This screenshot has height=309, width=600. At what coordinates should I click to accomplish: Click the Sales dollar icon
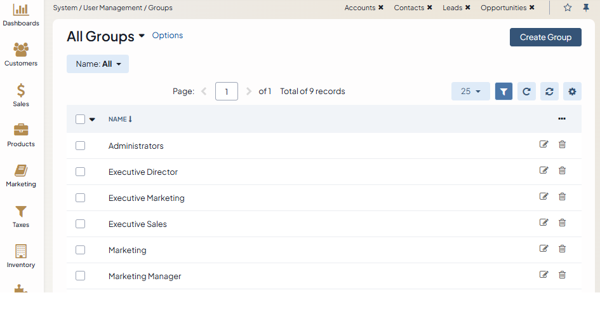click(x=21, y=90)
